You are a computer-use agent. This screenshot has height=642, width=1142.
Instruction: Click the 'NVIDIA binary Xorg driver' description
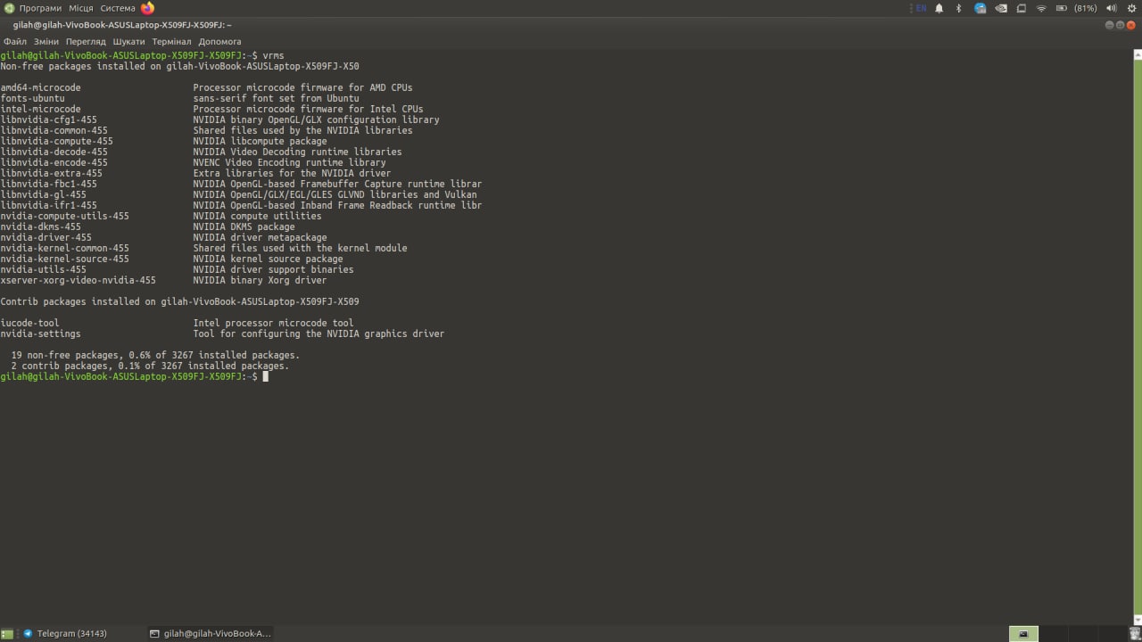[260, 280]
